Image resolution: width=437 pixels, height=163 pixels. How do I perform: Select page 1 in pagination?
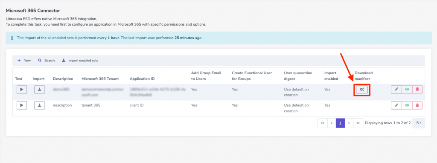pos(340,123)
